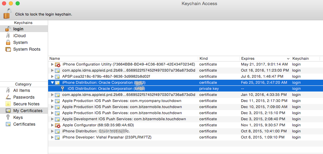Viewport: 323px width, 154px height.
Task: Collapse iPhone Distribution: Oracle Corporation certificate
Action: tap(52, 82)
